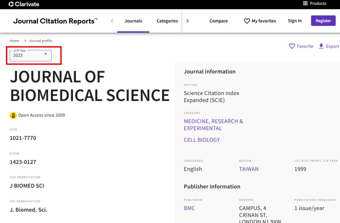This screenshot has height=223, width=340.
Task: Click the Export button label
Action: pos(332,46)
